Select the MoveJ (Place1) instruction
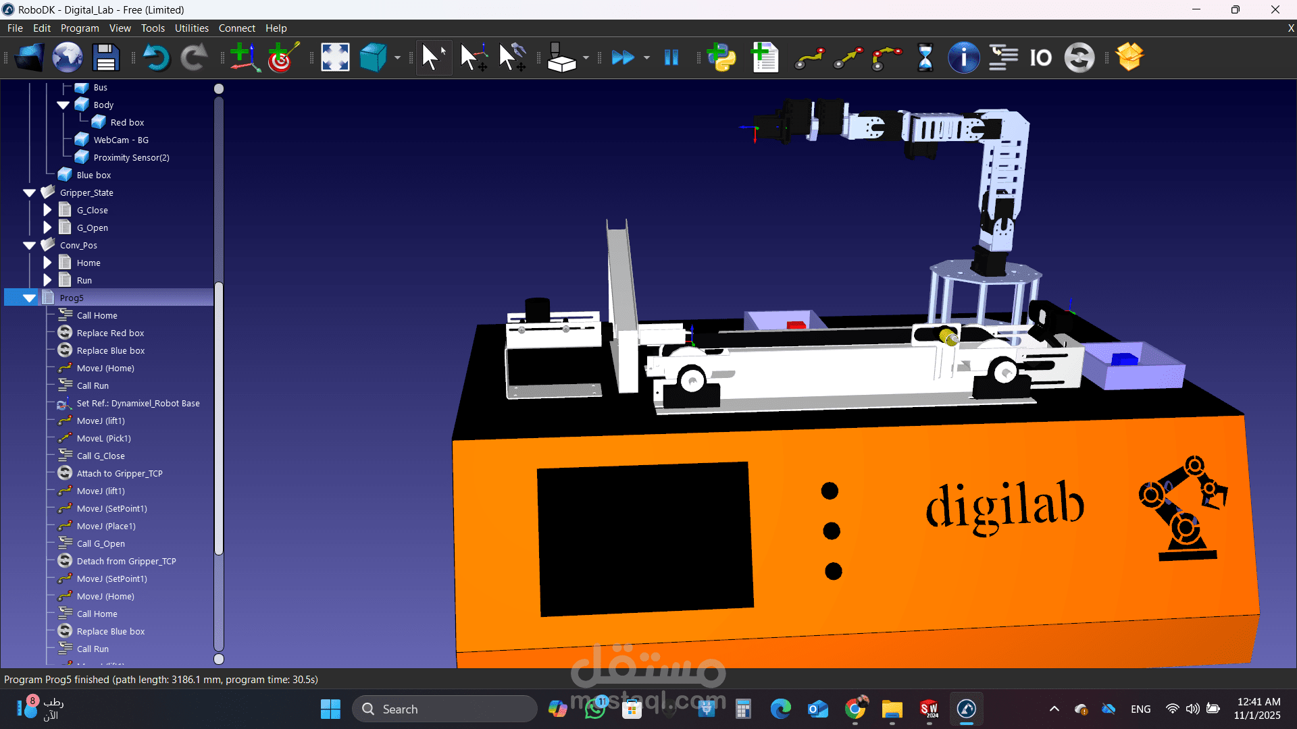The image size is (1297, 729). pos(106,526)
